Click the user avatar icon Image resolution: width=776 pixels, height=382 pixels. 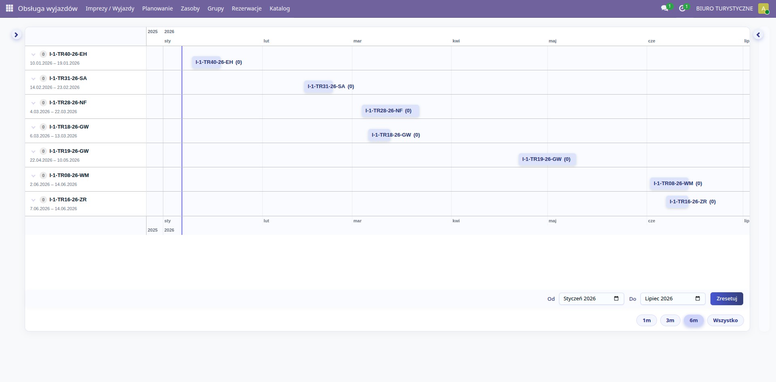pyautogui.click(x=763, y=8)
